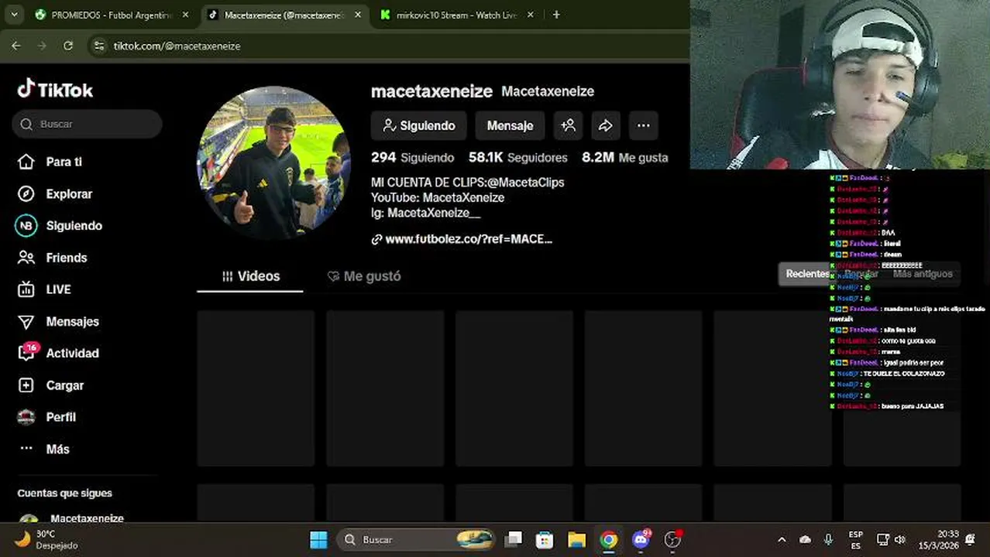Click the OneDrive cloud tray icon
The image size is (990, 557).
[x=805, y=539]
